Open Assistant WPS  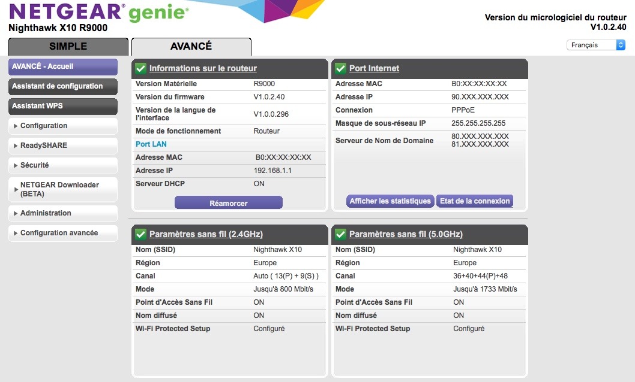(x=63, y=106)
